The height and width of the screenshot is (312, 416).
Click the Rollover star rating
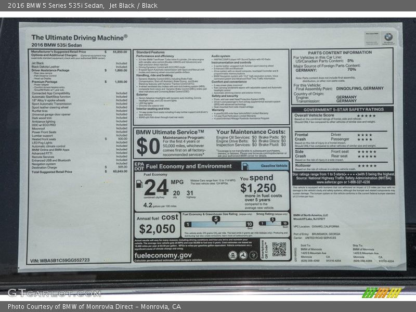point(366,165)
